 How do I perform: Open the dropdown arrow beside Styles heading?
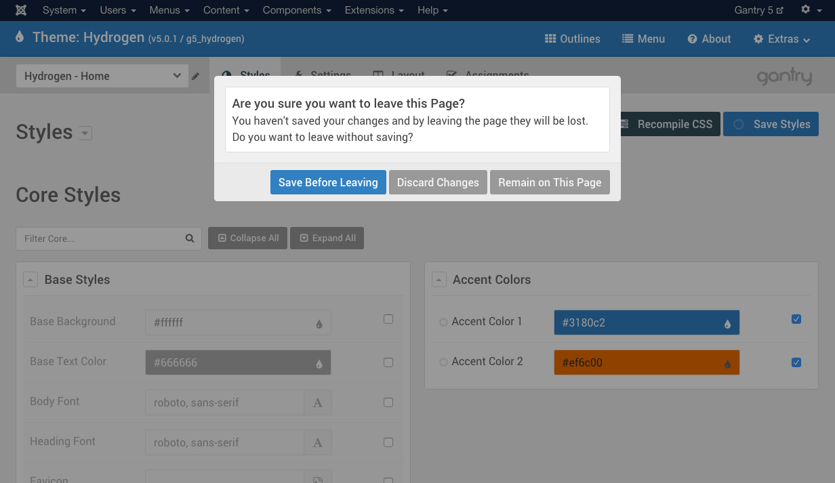click(85, 133)
